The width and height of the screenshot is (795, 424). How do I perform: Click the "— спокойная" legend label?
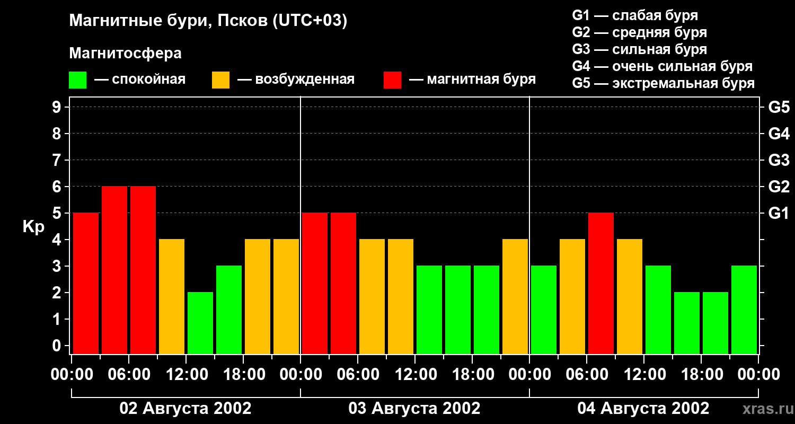[x=140, y=79]
